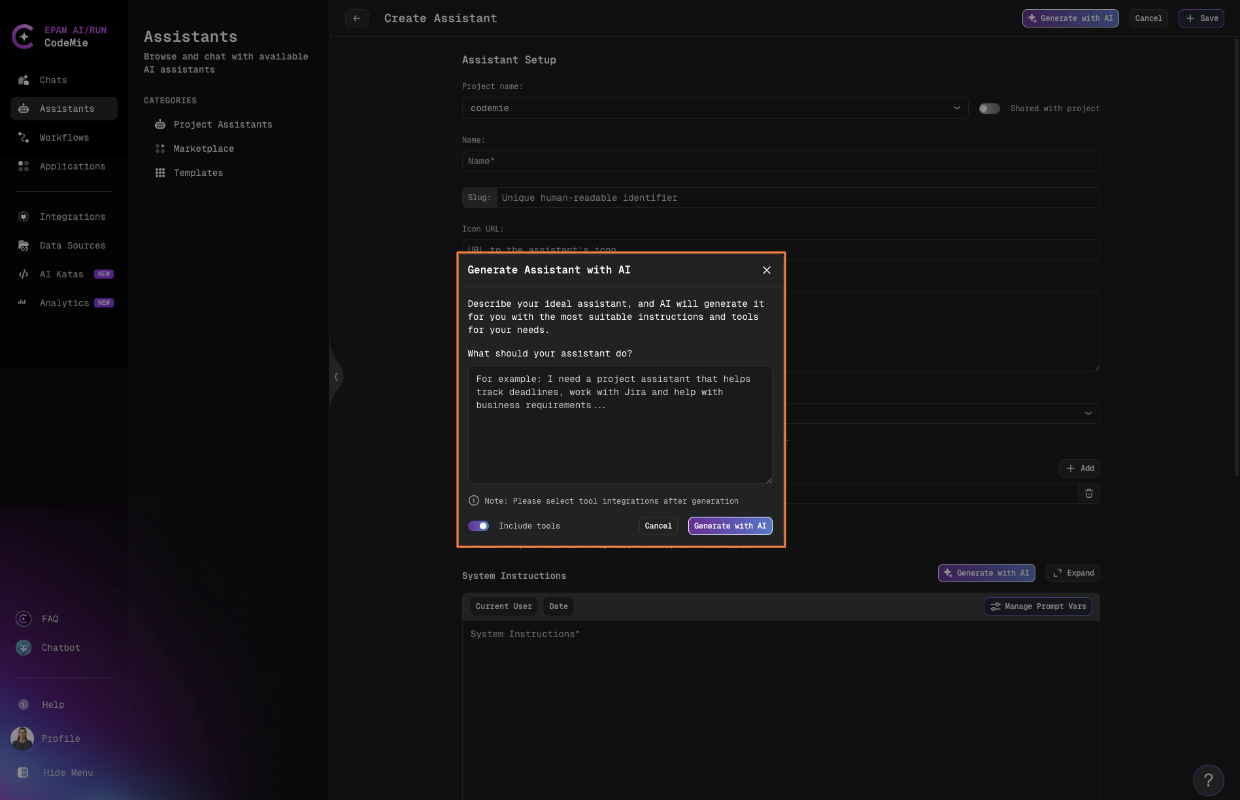Image resolution: width=1240 pixels, height=800 pixels.
Task: Open the Integrations section
Action: (x=72, y=217)
